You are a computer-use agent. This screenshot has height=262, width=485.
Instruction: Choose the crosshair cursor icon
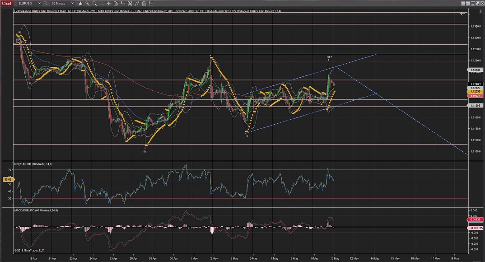pyautogui.click(x=108, y=3)
